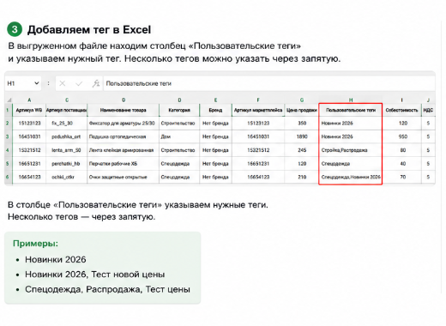Click cost cell '70'
The image size is (446, 326).
(x=401, y=177)
